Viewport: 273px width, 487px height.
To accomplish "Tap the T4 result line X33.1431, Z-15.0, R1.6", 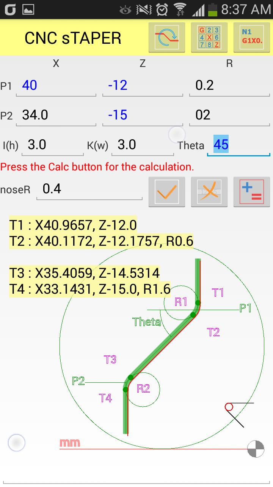I will 90,289.
